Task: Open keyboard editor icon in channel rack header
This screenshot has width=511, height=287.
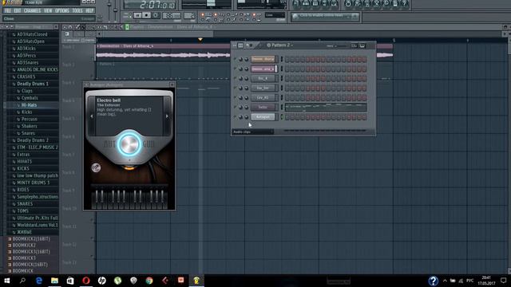Action: point(362,46)
